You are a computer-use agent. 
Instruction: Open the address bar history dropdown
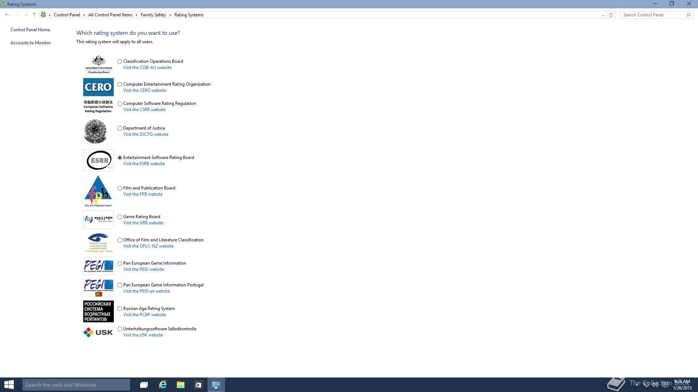[x=603, y=15]
